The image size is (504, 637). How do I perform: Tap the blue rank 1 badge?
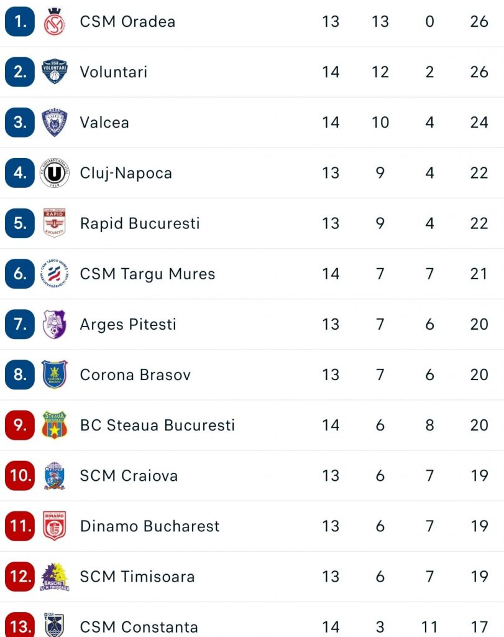(x=20, y=22)
